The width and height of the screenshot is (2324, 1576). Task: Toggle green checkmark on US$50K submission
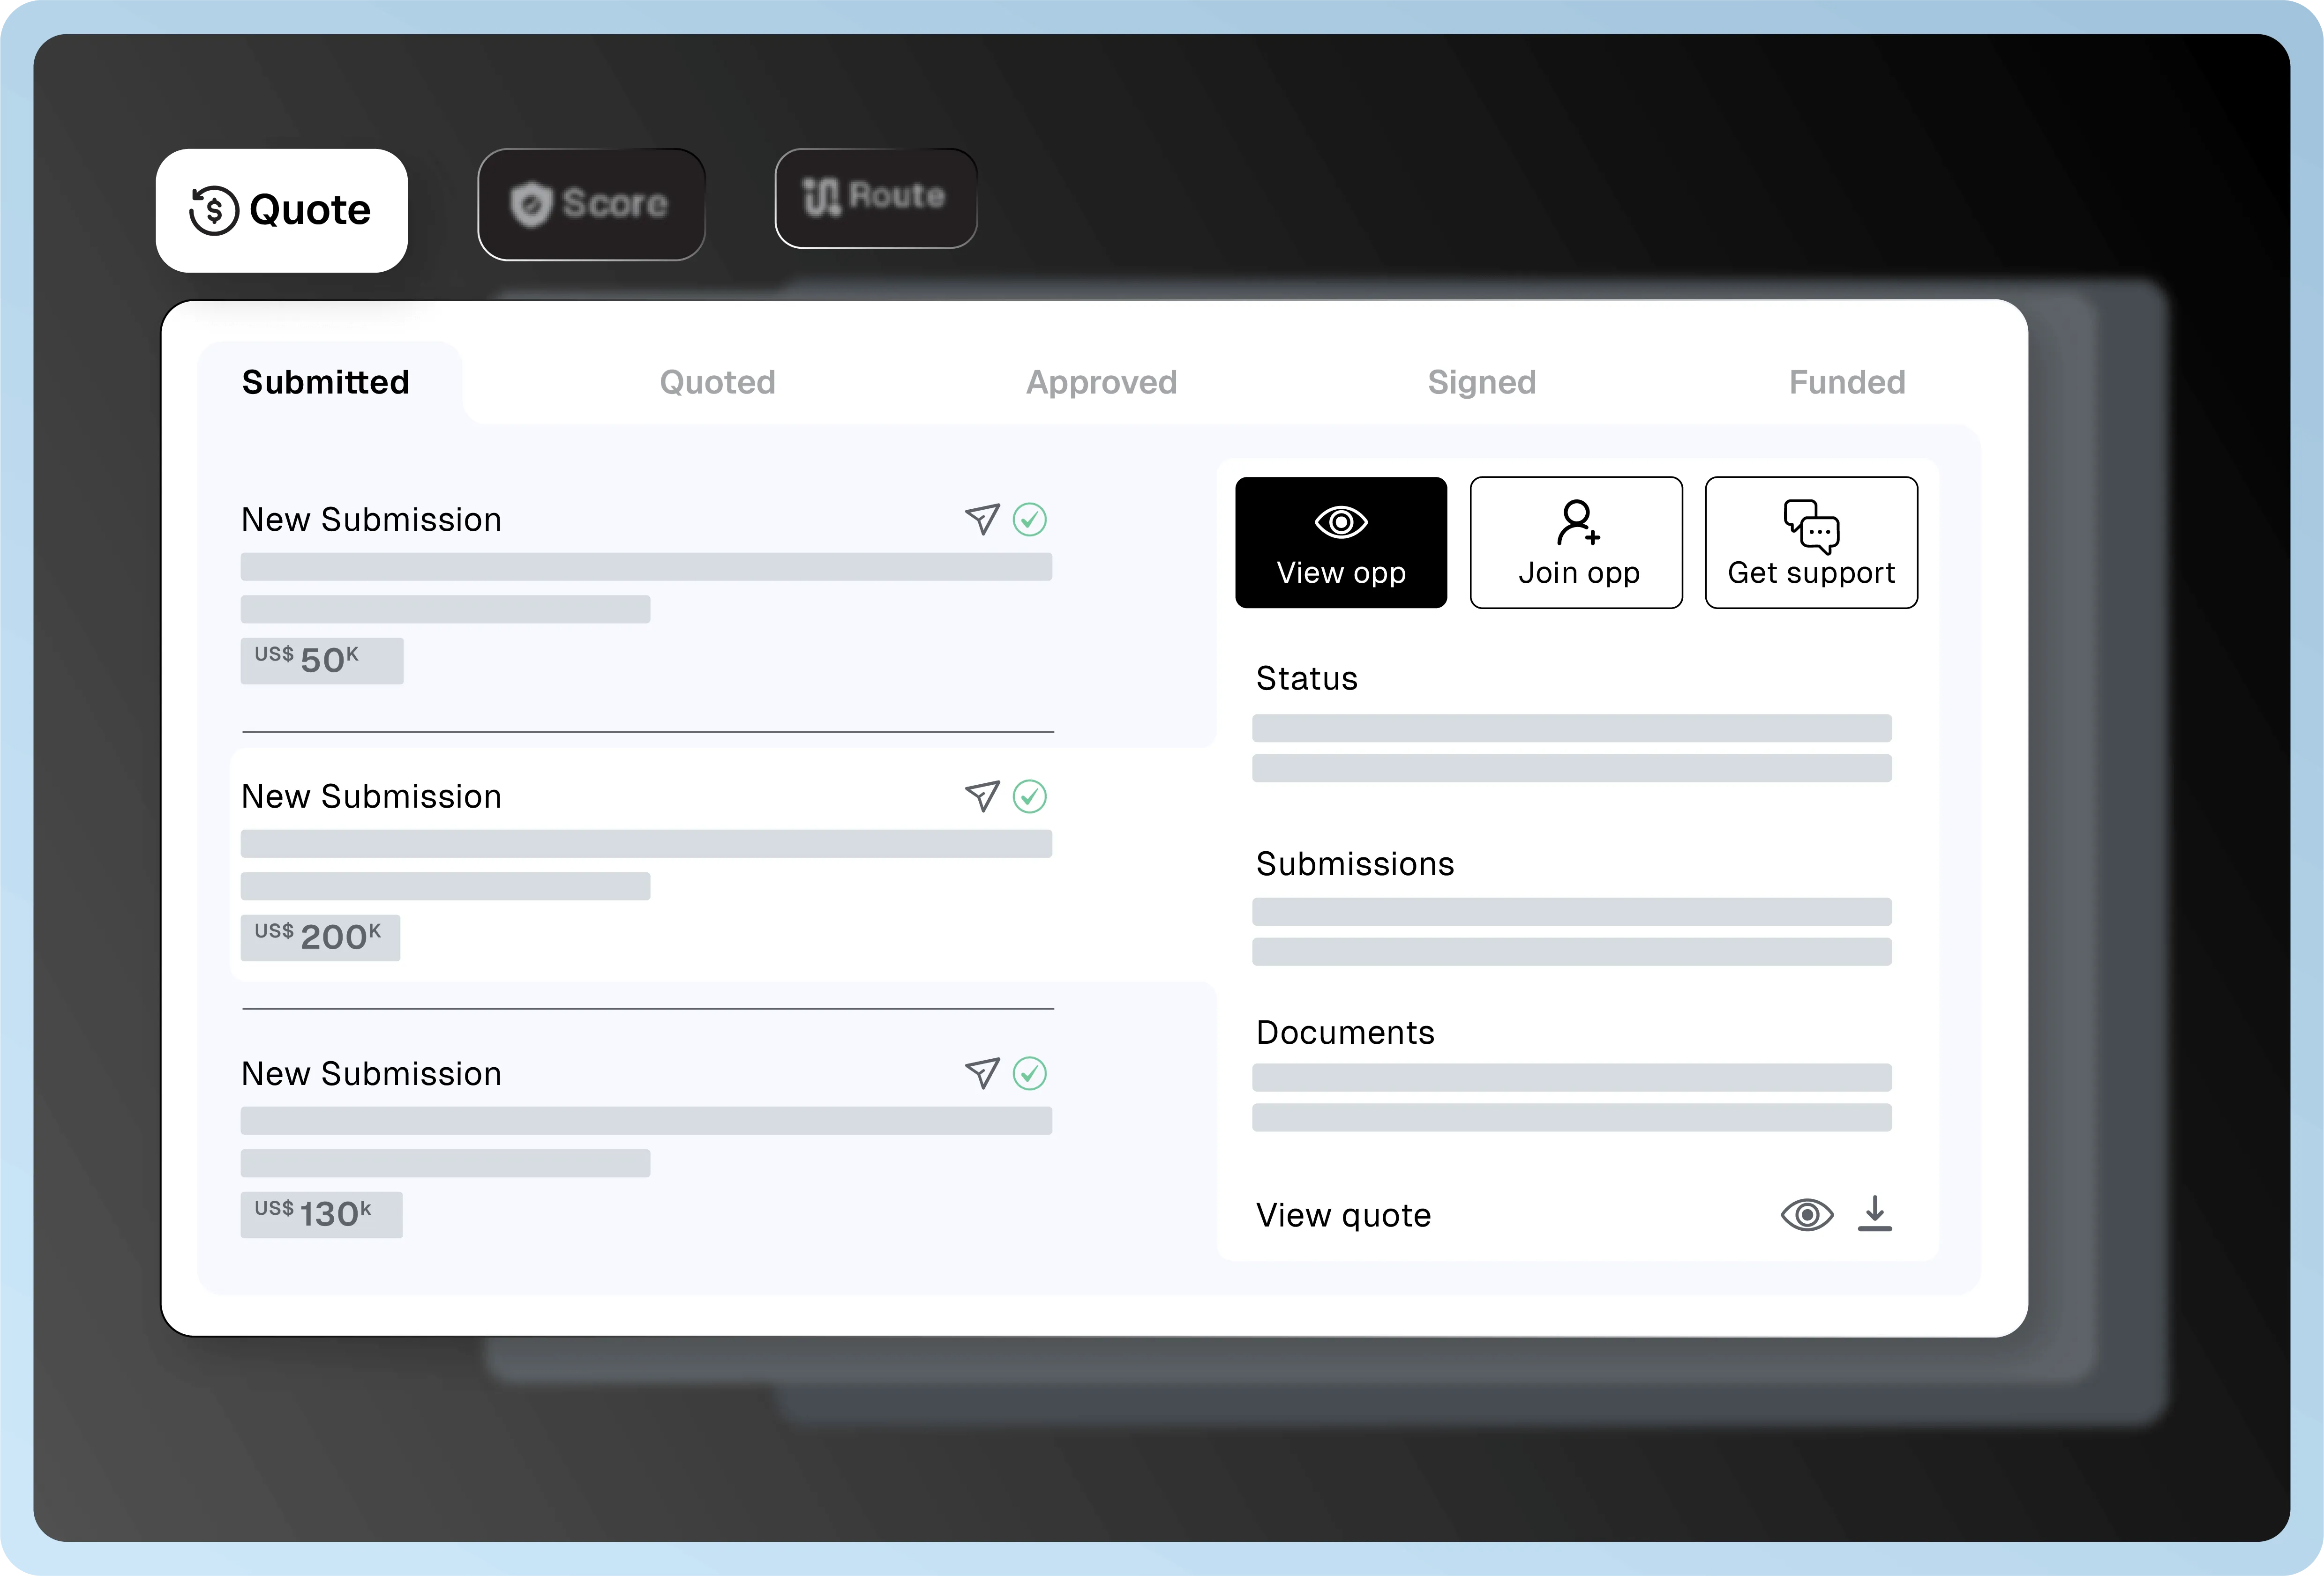tap(1029, 519)
